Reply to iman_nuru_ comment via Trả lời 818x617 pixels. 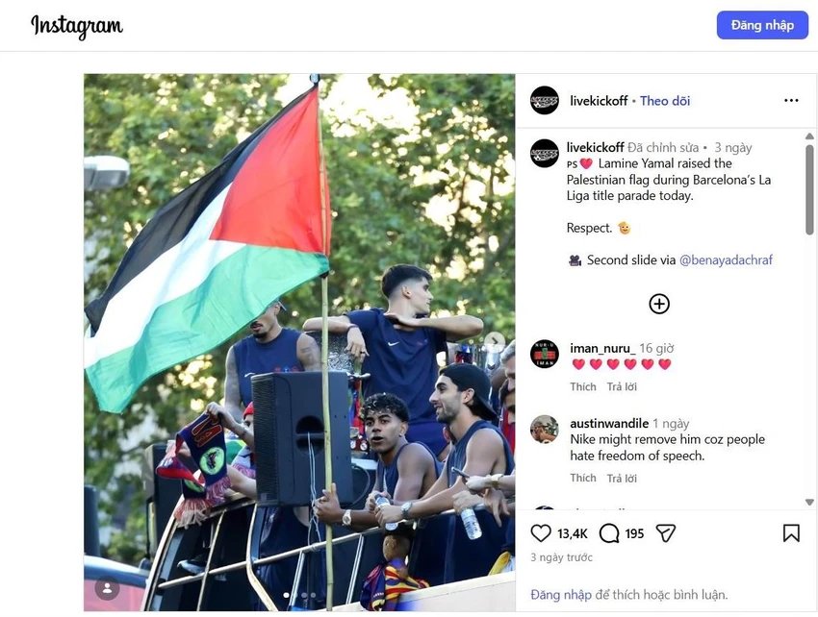point(622,386)
